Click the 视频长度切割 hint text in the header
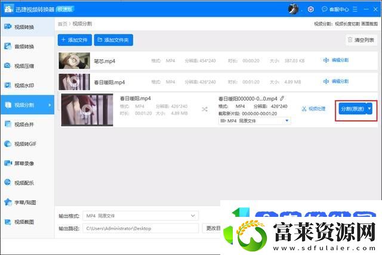Screen dimensions: 382x255 click(347, 24)
